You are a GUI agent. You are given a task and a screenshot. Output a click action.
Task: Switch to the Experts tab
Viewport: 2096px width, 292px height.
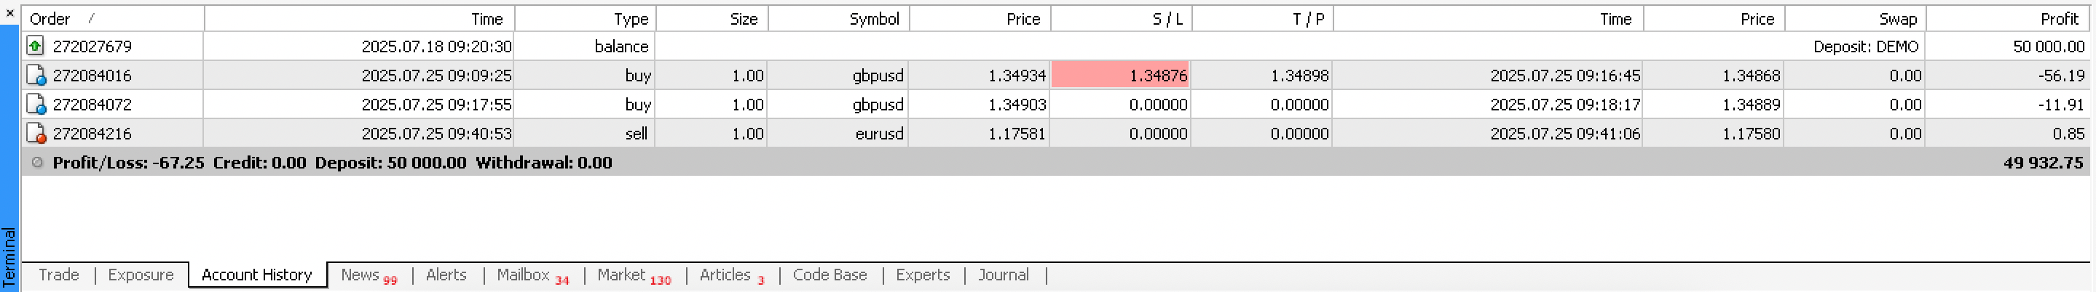(x=923, y=275)
